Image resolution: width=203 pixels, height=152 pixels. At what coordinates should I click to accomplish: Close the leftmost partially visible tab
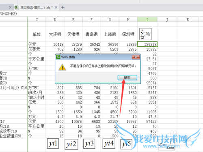click(x=10, y=7)
